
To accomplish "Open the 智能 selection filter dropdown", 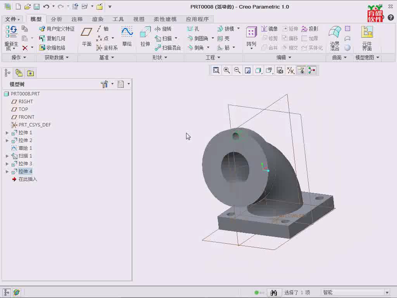I will (x=387, y=293).
